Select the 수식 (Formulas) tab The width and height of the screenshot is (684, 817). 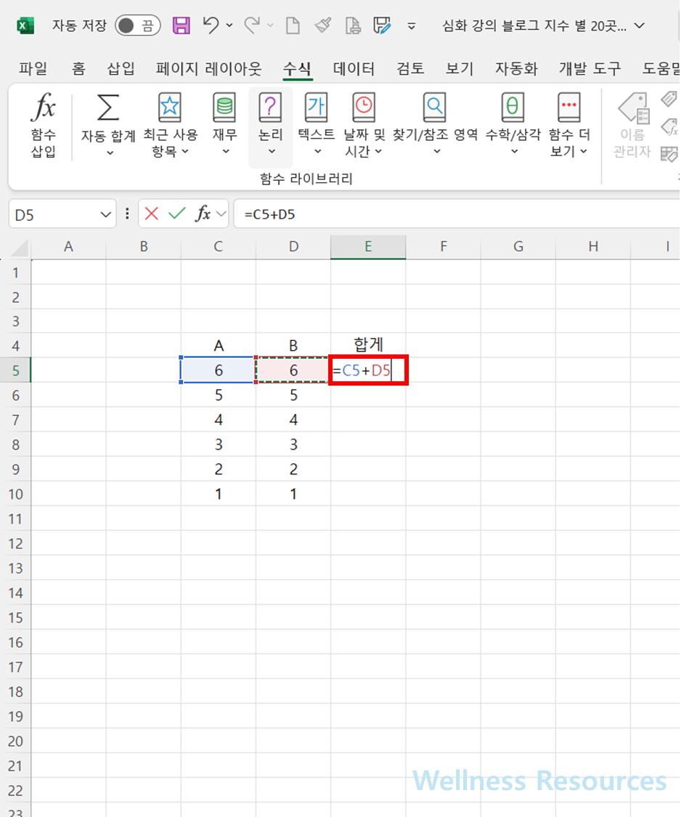[x=298, y=68]
